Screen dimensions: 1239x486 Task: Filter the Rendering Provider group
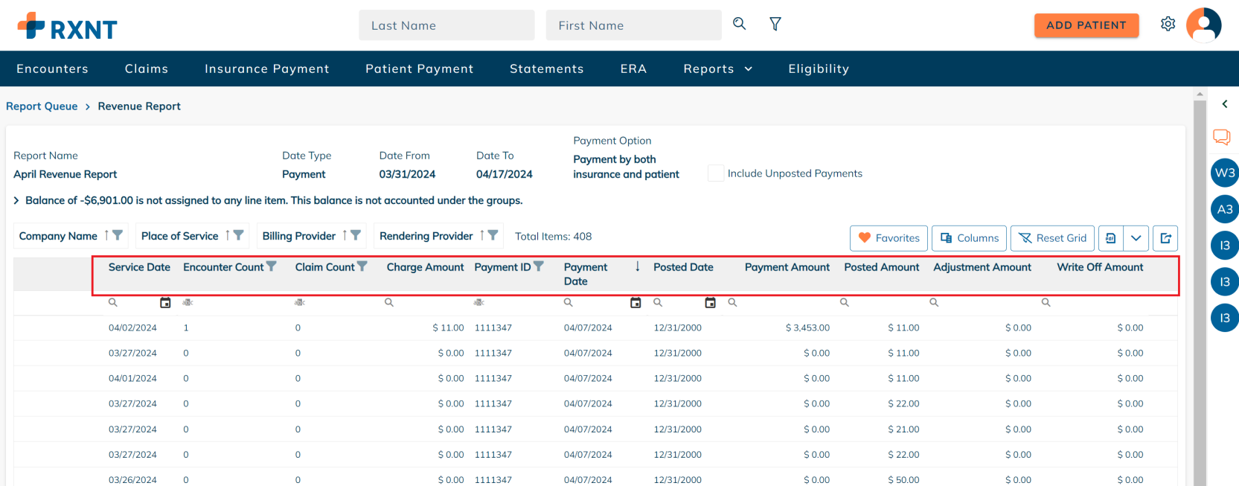pos(493,235)
